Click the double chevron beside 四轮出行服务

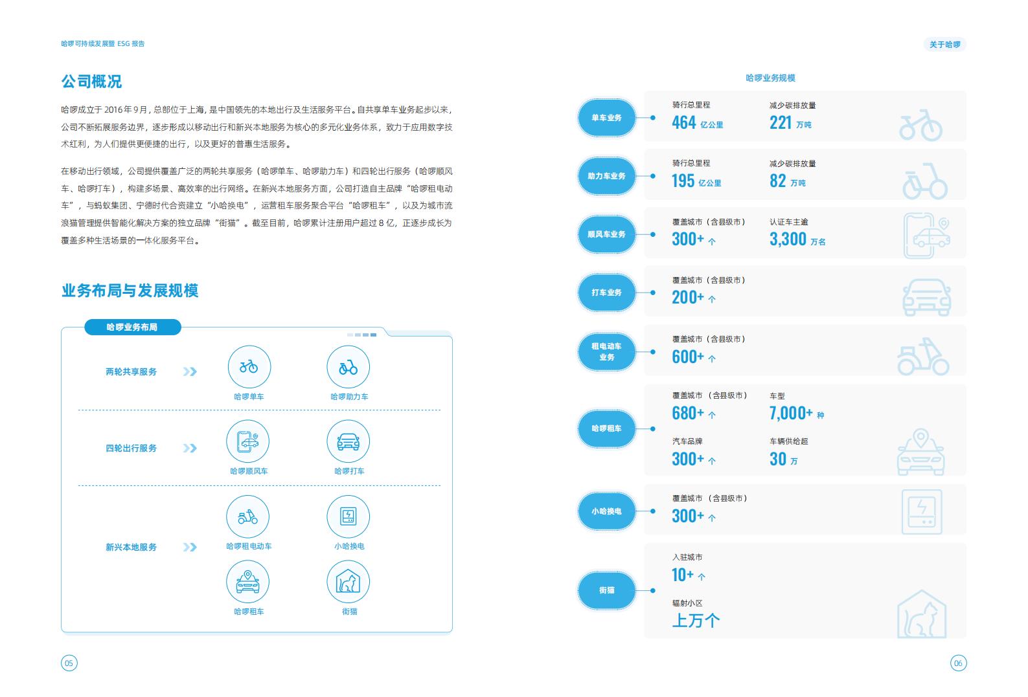pyautogui.click(x=190, y=448)
